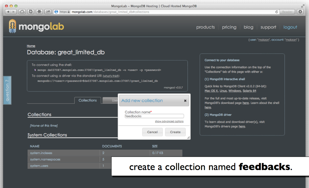
Task: Switch to the Collections tab
Action: 87,100
